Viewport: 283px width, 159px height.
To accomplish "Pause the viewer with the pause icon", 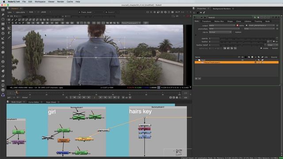I will [172, 12].
